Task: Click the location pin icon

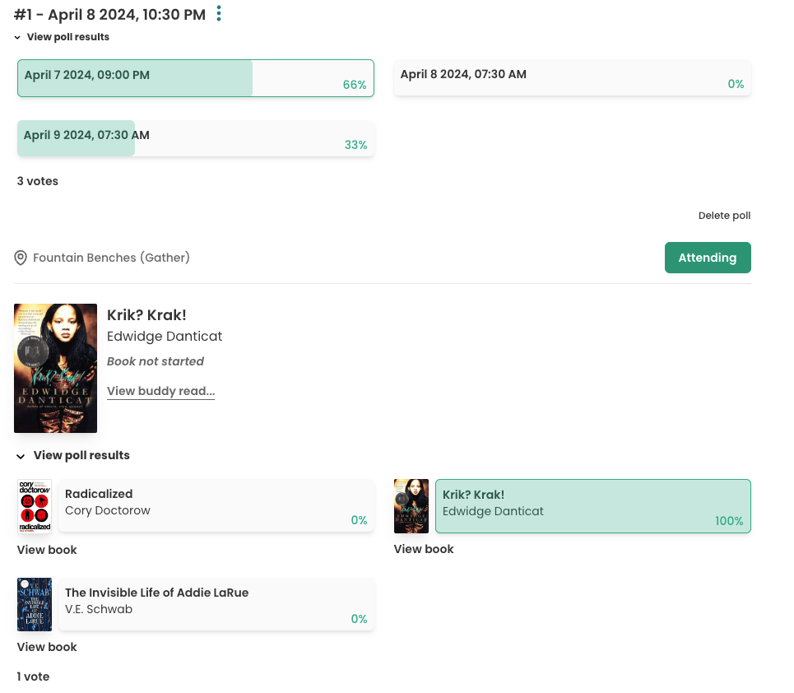Action: pos(21,258)
